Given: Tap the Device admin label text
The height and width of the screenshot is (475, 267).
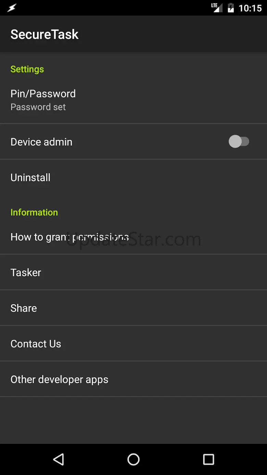Looking at the screenshot, I should [x=41, y=142].
